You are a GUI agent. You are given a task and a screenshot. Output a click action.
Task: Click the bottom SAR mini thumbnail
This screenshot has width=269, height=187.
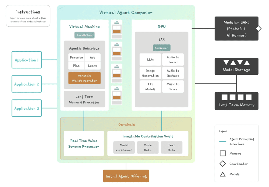(x=116, y=95)
